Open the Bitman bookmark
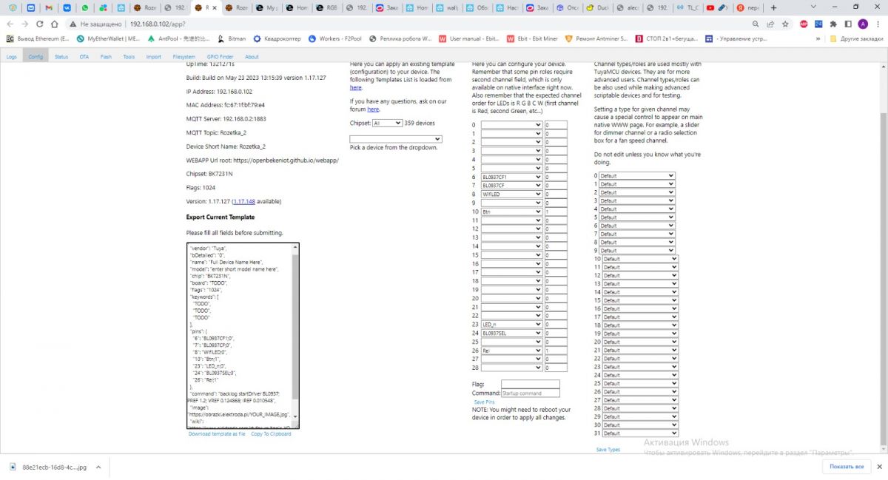This screenshot has width=888, height=480. (232, 38)
